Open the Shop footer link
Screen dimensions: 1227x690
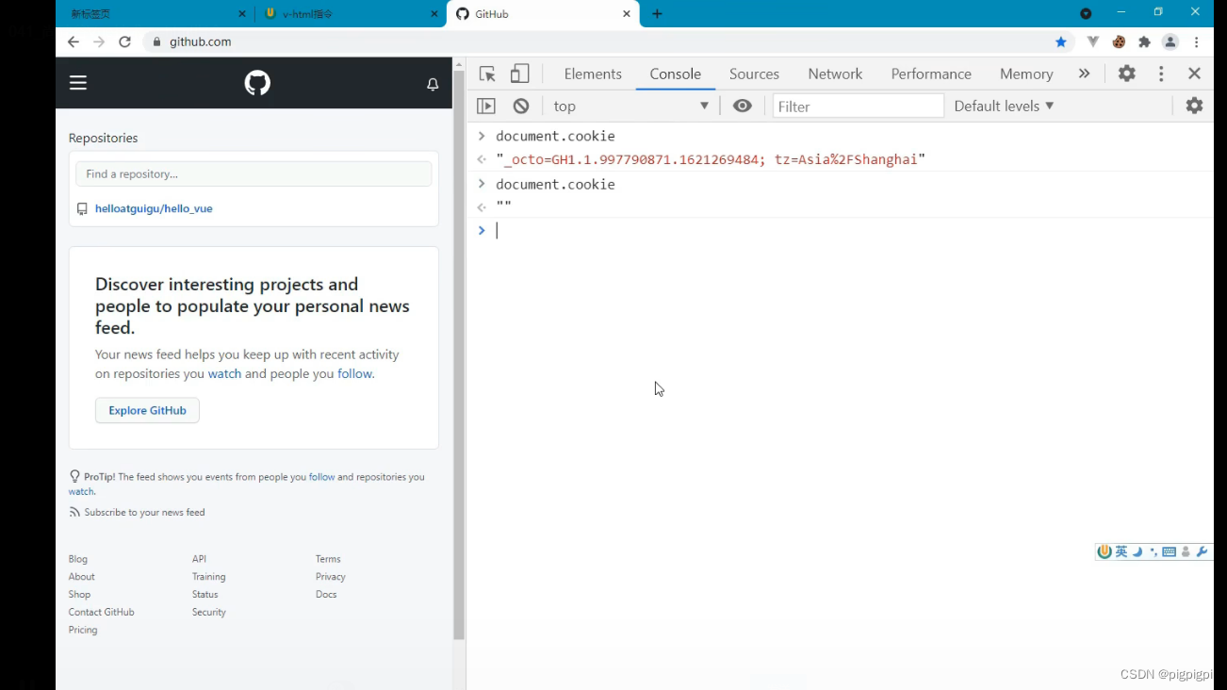[79, 595]
